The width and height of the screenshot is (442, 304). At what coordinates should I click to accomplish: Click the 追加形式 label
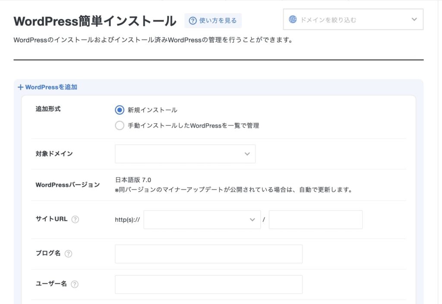[48, 109]
